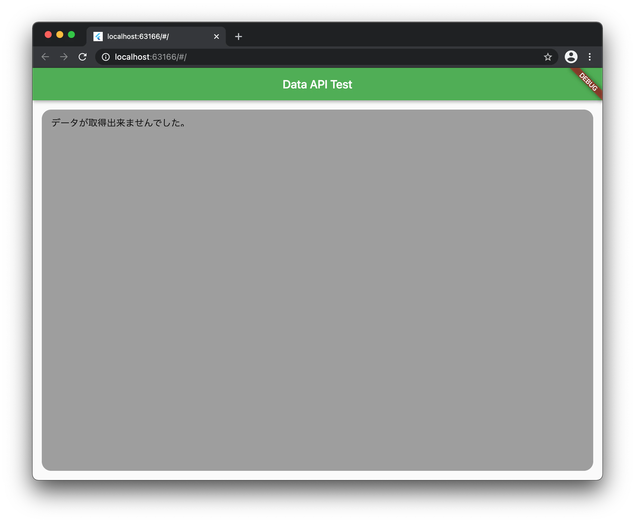Go back with the browser back arrow
This screenshot has width=635, height=523.
click(45, 57)
